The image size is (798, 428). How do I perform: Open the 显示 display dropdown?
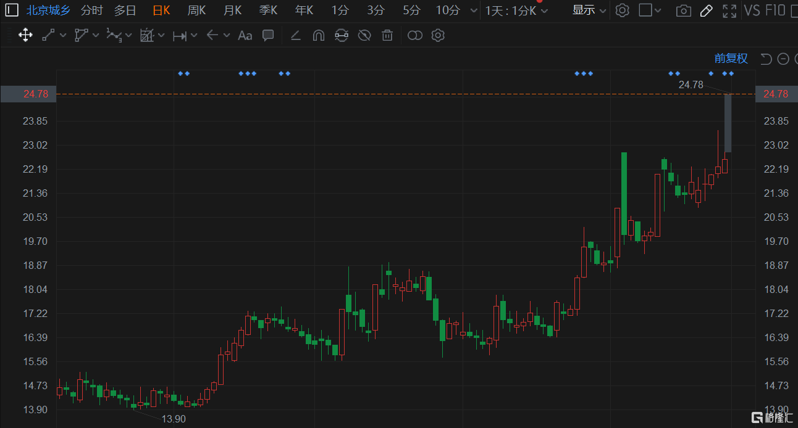tap(589, 10)
